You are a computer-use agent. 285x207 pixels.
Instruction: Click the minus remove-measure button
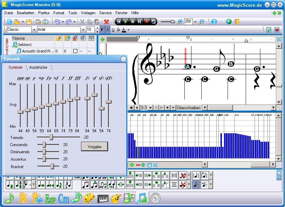click(173, 108)
